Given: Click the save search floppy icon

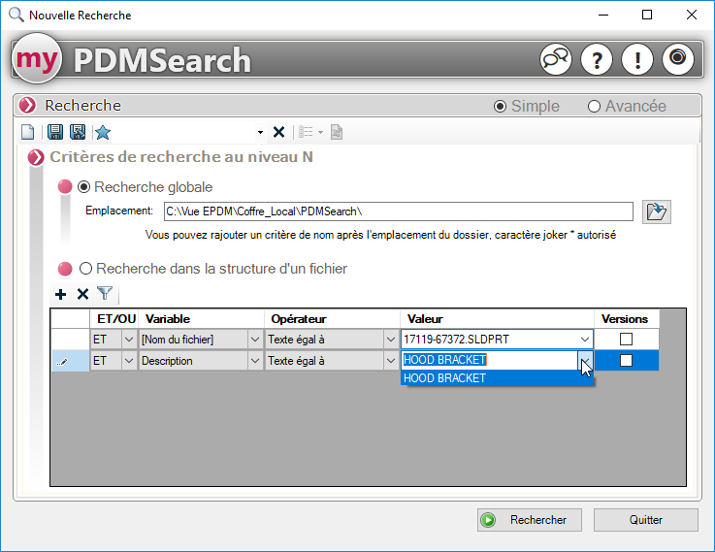Looking at the screenshot, I should tap(55, 132).
